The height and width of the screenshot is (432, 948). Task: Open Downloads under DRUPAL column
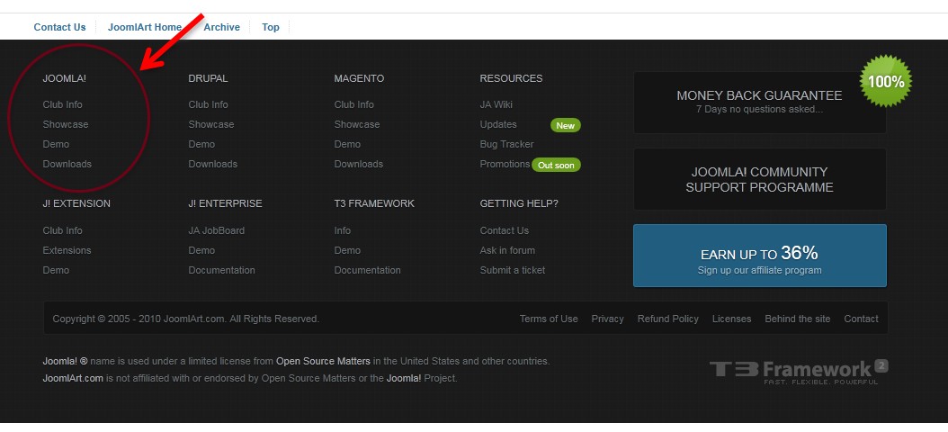213,164
